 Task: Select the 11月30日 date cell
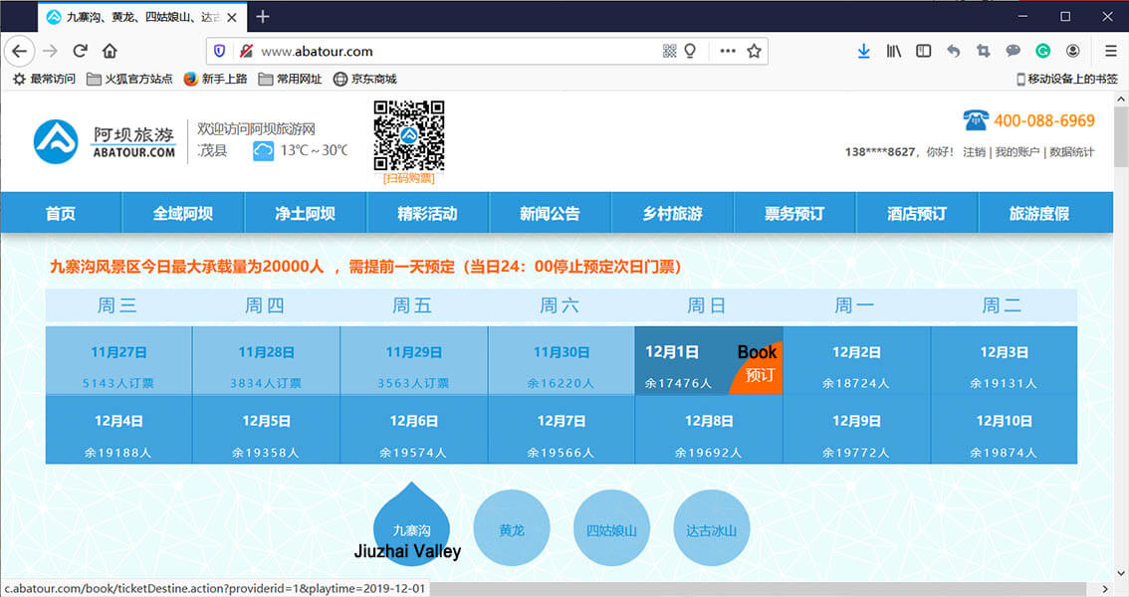[561, 361]
